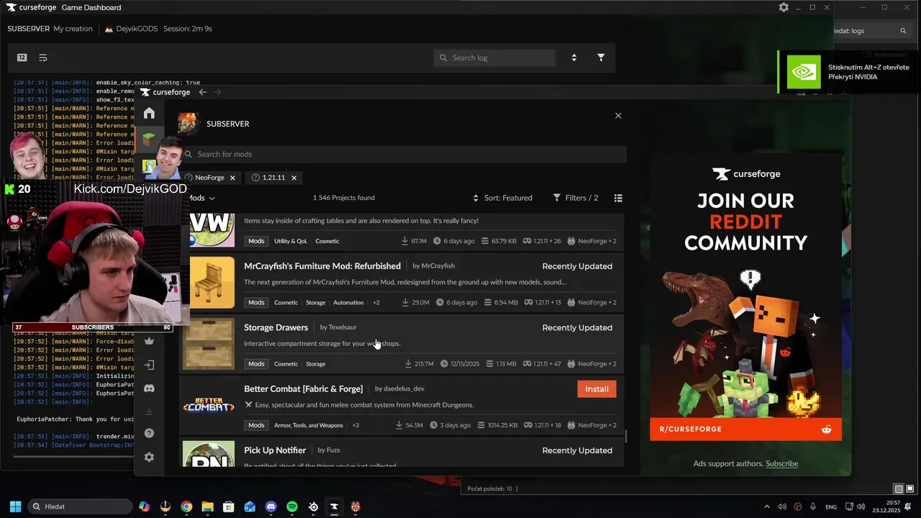The image size is (921, 518).
Task: Open Steam from the taskbar
Action: [313, 506]
